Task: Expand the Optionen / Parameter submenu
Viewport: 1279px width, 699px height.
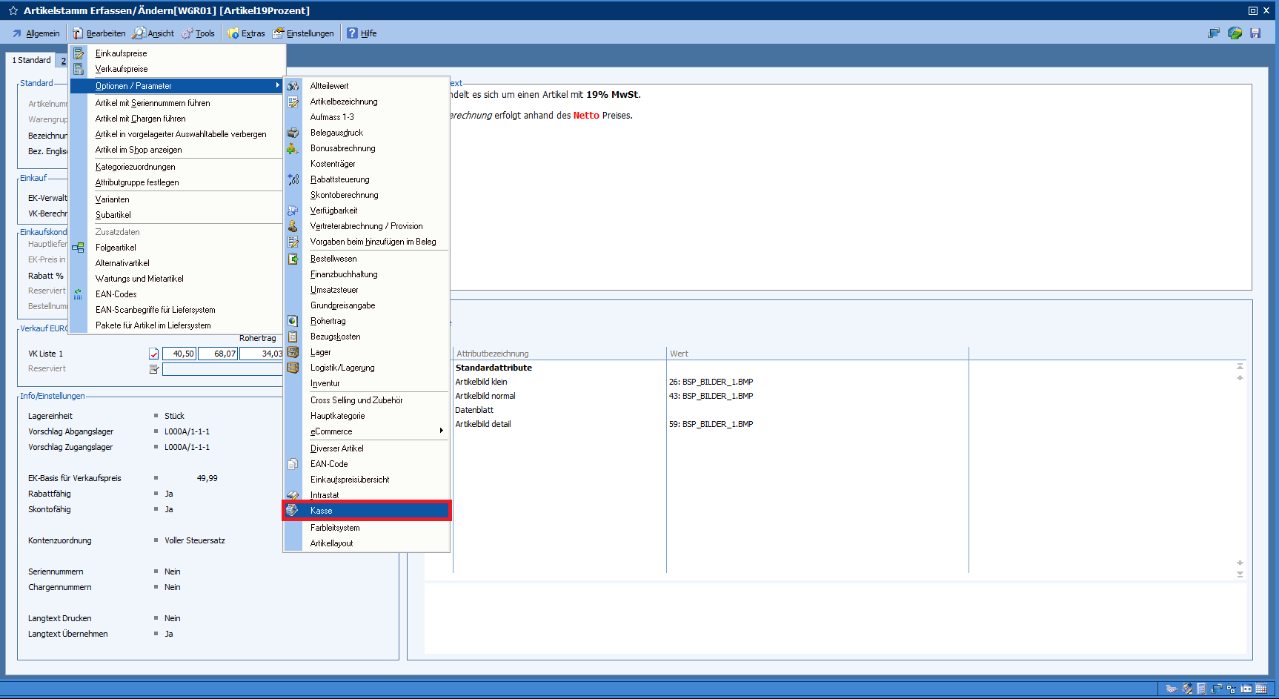Action: point(178,86)
